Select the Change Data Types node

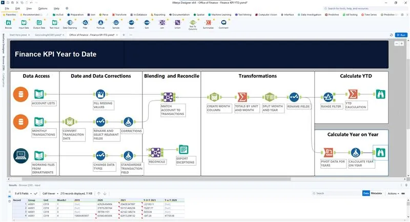tap(100, 155)
